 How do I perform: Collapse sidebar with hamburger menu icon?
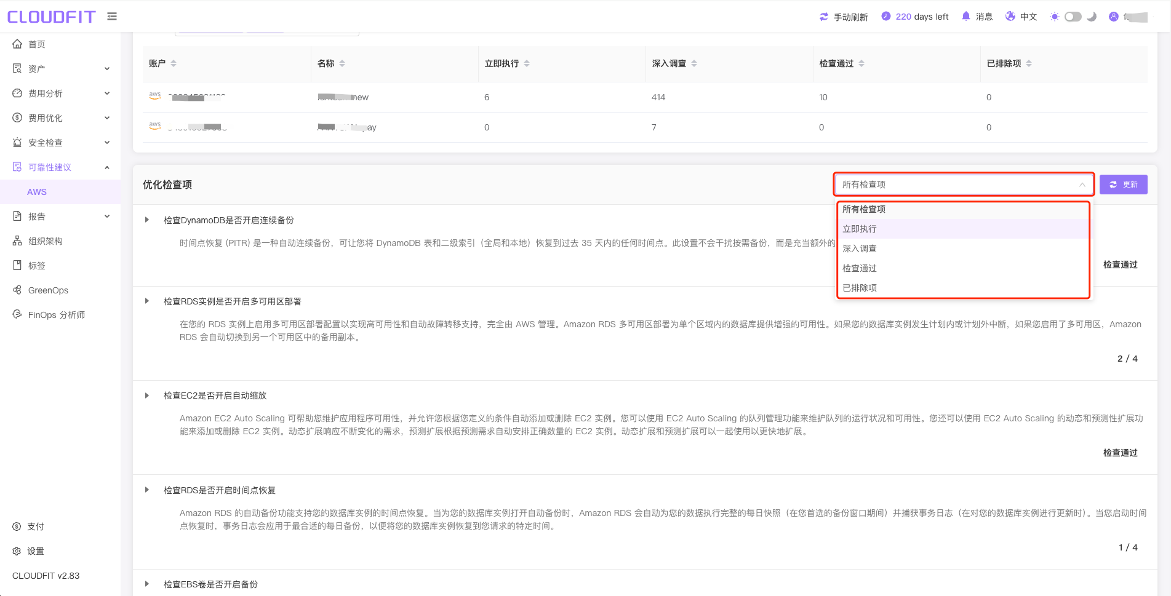pos(112,17)
